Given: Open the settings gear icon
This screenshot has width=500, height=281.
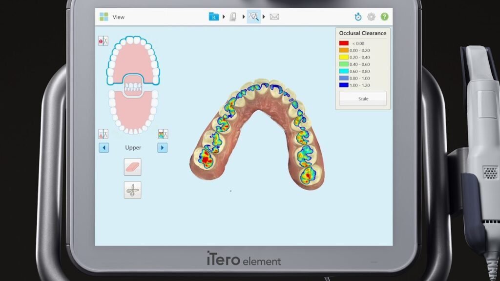Looking at the screenshot, I should pos(372,17).
